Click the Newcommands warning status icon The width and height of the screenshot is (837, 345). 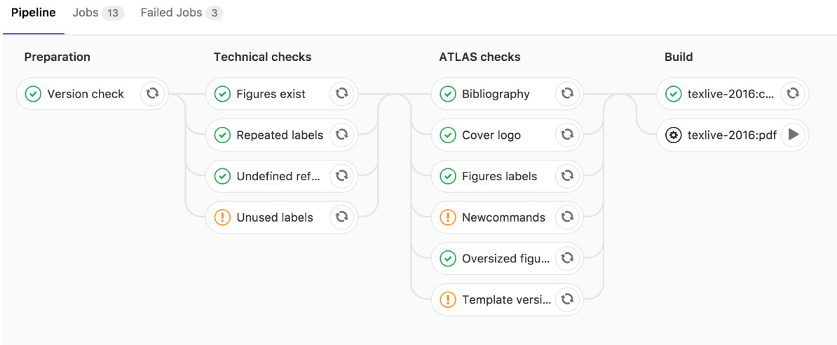[448, 217]
